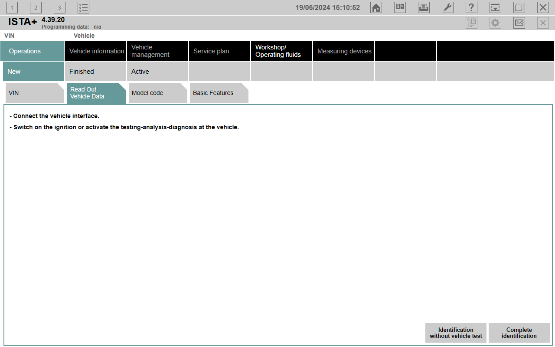Viewport: 555px width, 347px height.
Task: Click the printer icon
Action: [424, 7]
